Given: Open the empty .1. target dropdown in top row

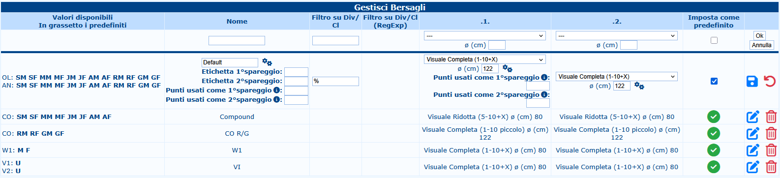Looking at the screenshot, I should (485, 36).
